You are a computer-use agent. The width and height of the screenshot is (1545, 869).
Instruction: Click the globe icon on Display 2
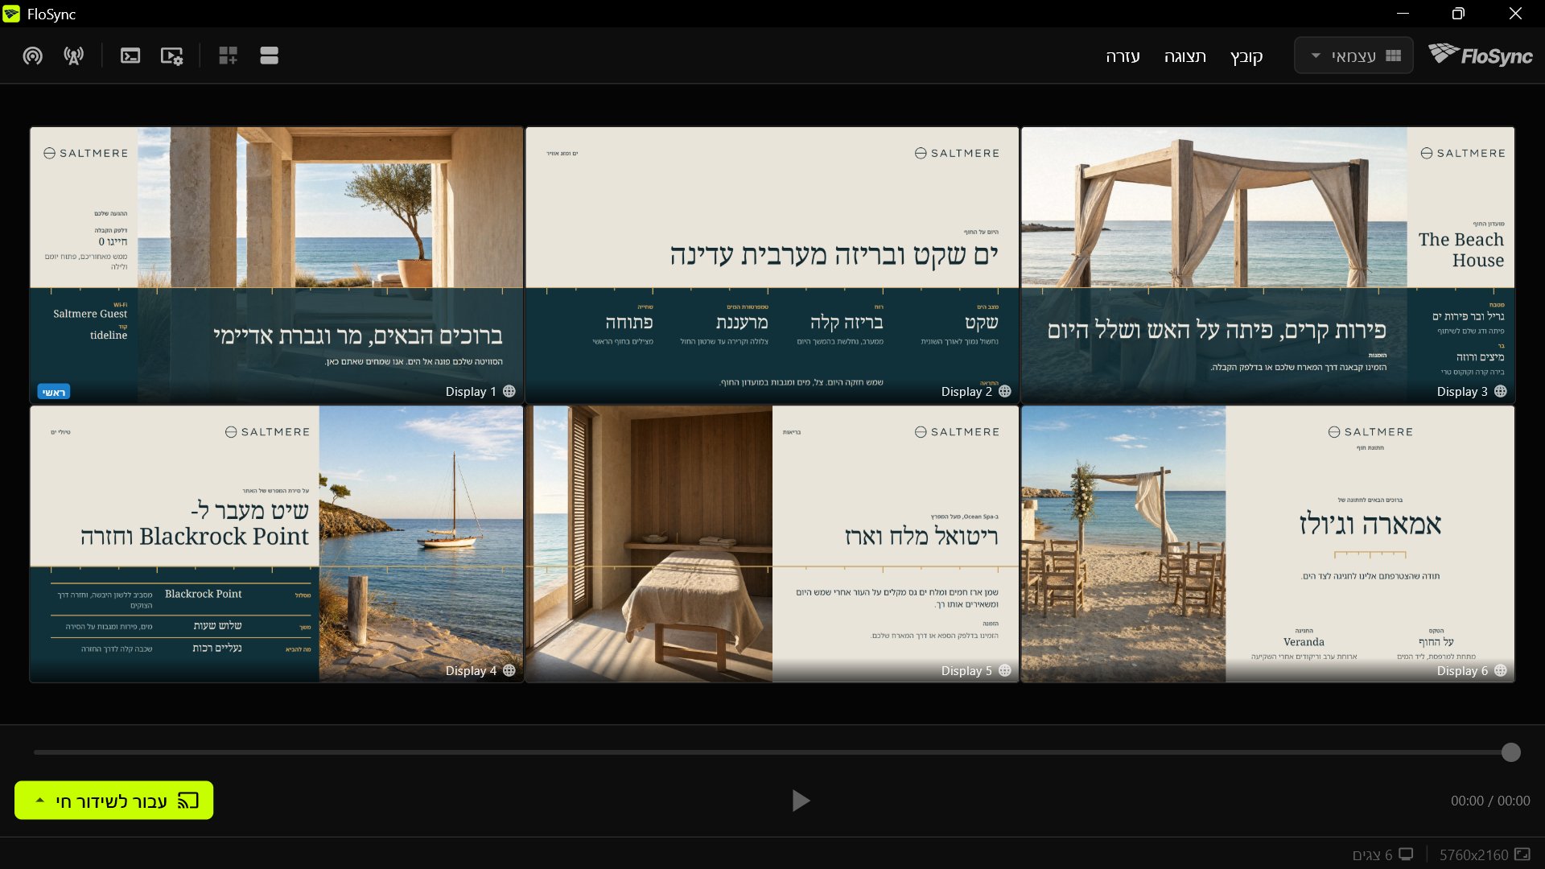(1005, 391)
